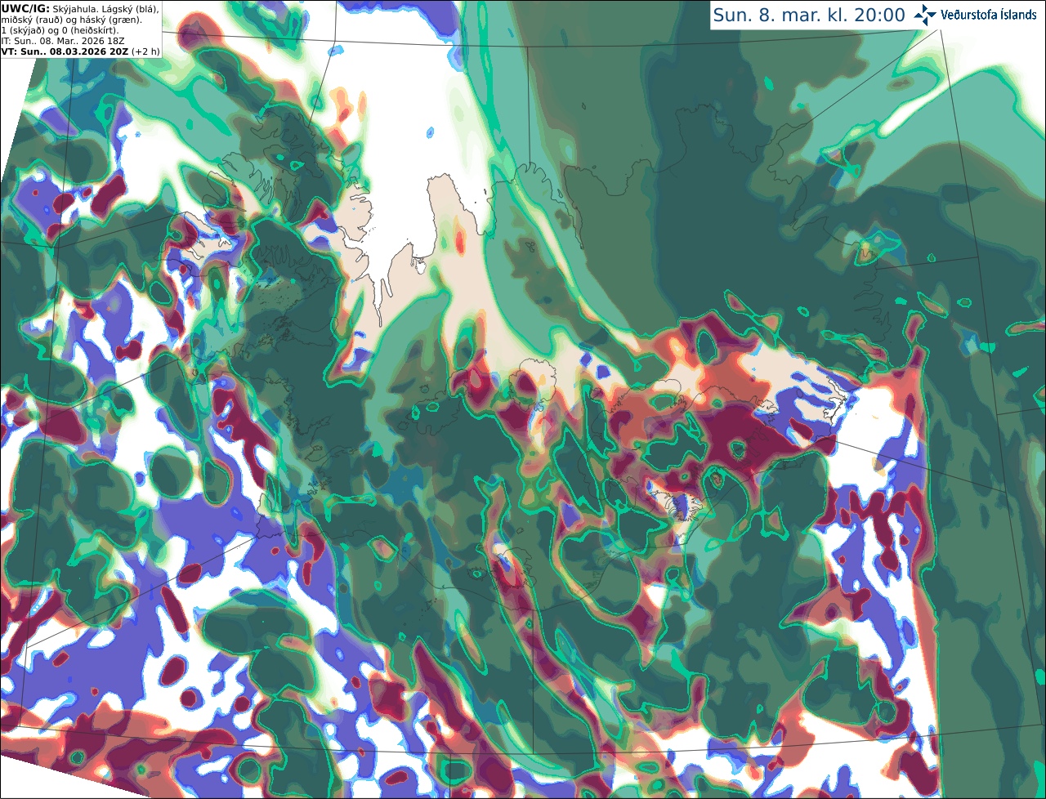The image size is (1046, 799).
Task: Click the Veðurstofa Íslands logo icon
Action: tap(925, 15)
